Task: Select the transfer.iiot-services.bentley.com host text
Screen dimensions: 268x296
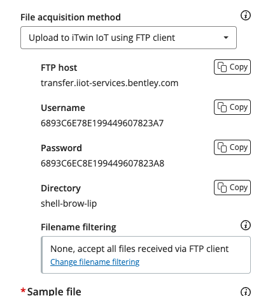Action: tap(109, 83)
